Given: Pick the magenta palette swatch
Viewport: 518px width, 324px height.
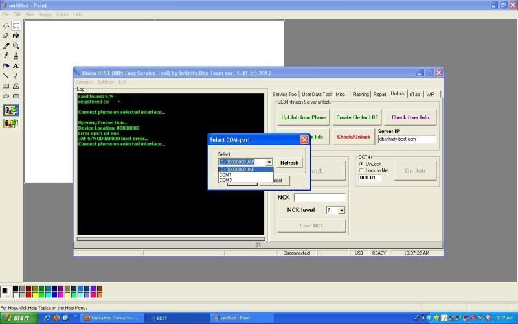Looking at the screenshot, I should [61, 295].
